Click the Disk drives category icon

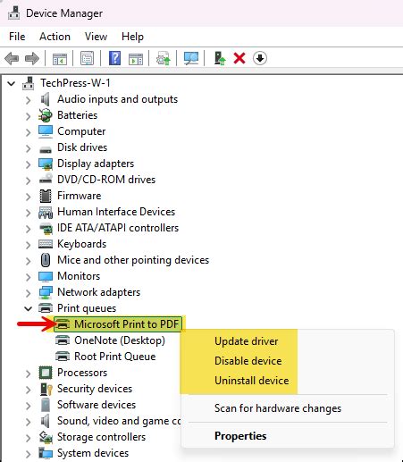46,149
